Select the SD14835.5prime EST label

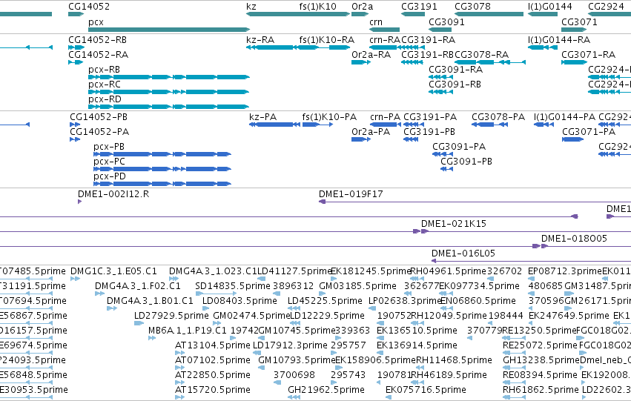point(233,286)
